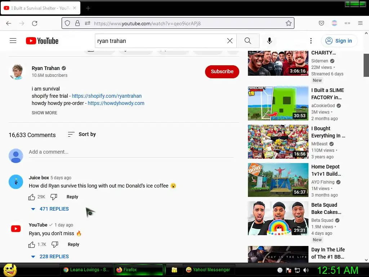Select the I Built a Survival Shelter tab
Screen dimensions: 369x277
click(x=41, y=8)
